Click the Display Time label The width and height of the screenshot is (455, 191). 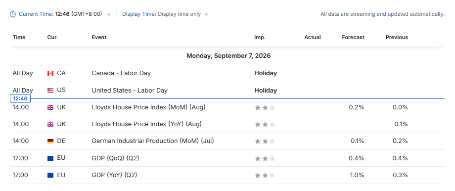point(139,14)
